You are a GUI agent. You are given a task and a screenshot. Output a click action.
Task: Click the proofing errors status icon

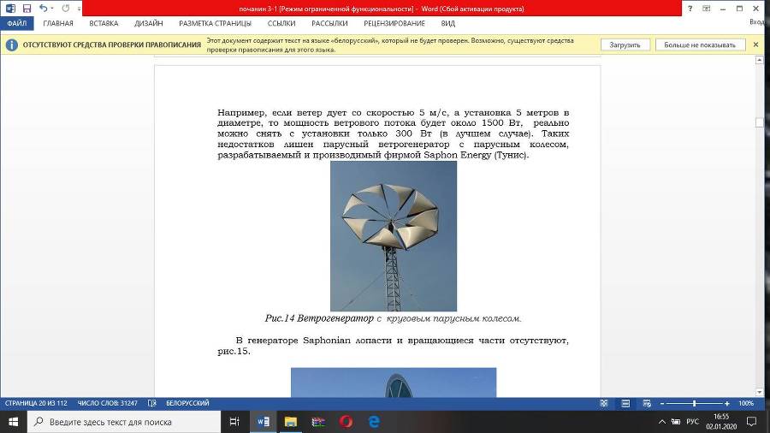tap(152, 403)
